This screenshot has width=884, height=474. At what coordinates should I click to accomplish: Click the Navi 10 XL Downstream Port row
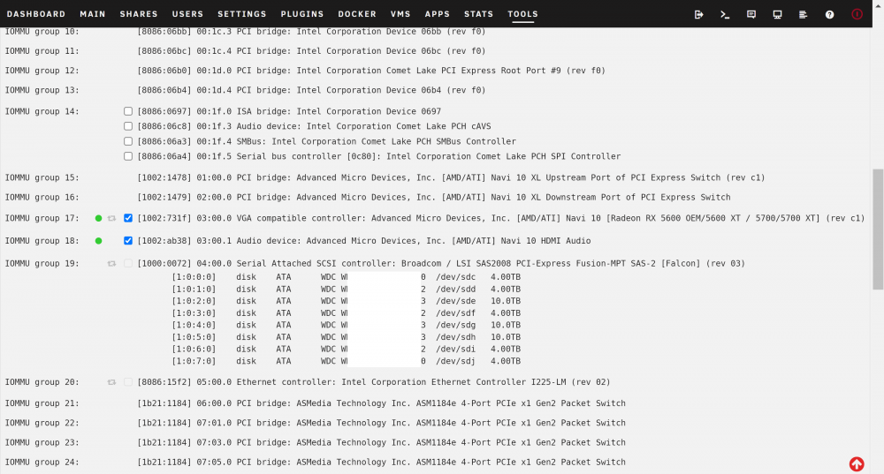point(433,198)
